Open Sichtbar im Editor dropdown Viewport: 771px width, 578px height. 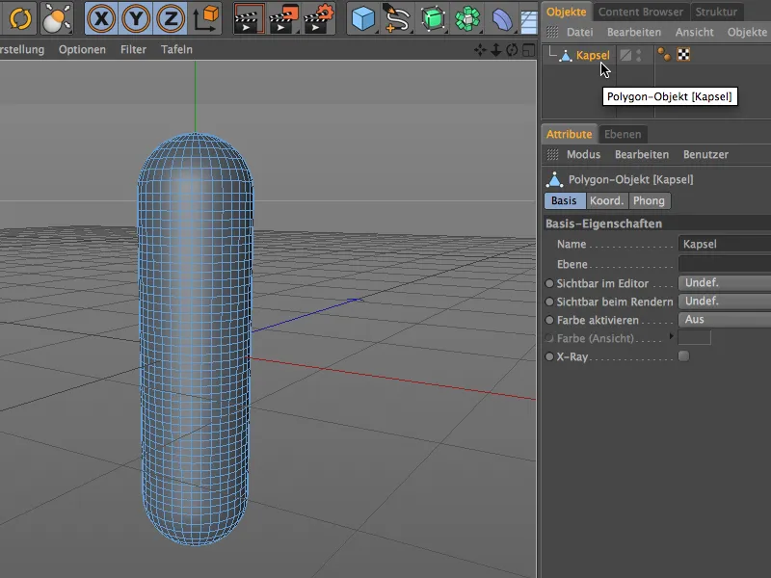(725, 282)
